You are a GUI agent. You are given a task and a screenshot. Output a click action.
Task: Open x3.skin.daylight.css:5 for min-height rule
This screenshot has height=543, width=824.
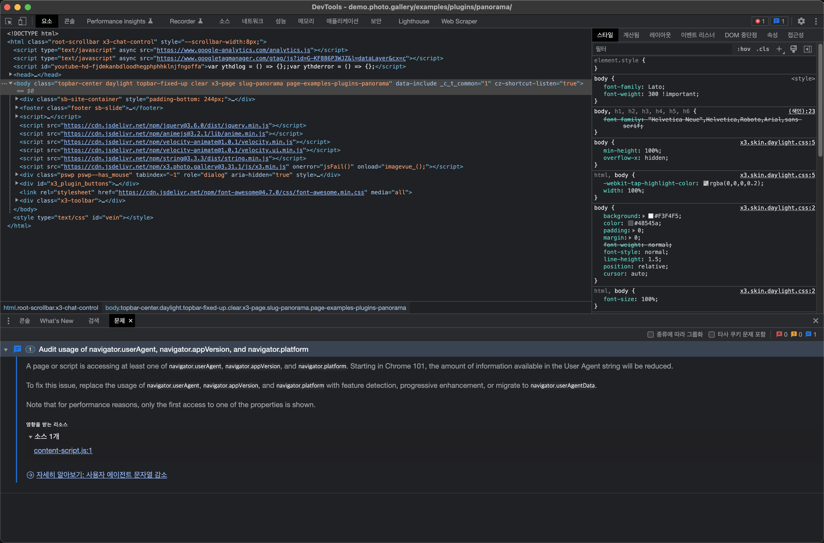coord(777,142)
